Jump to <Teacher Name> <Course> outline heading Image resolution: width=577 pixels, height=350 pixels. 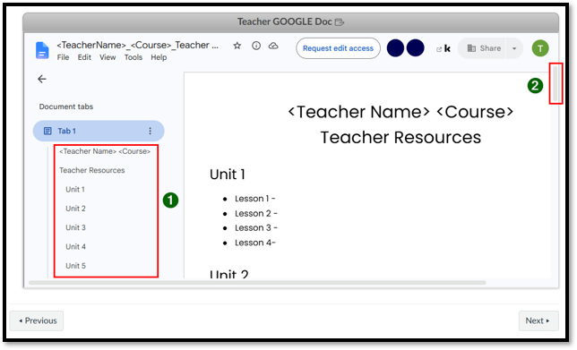(x=105, y=151)
